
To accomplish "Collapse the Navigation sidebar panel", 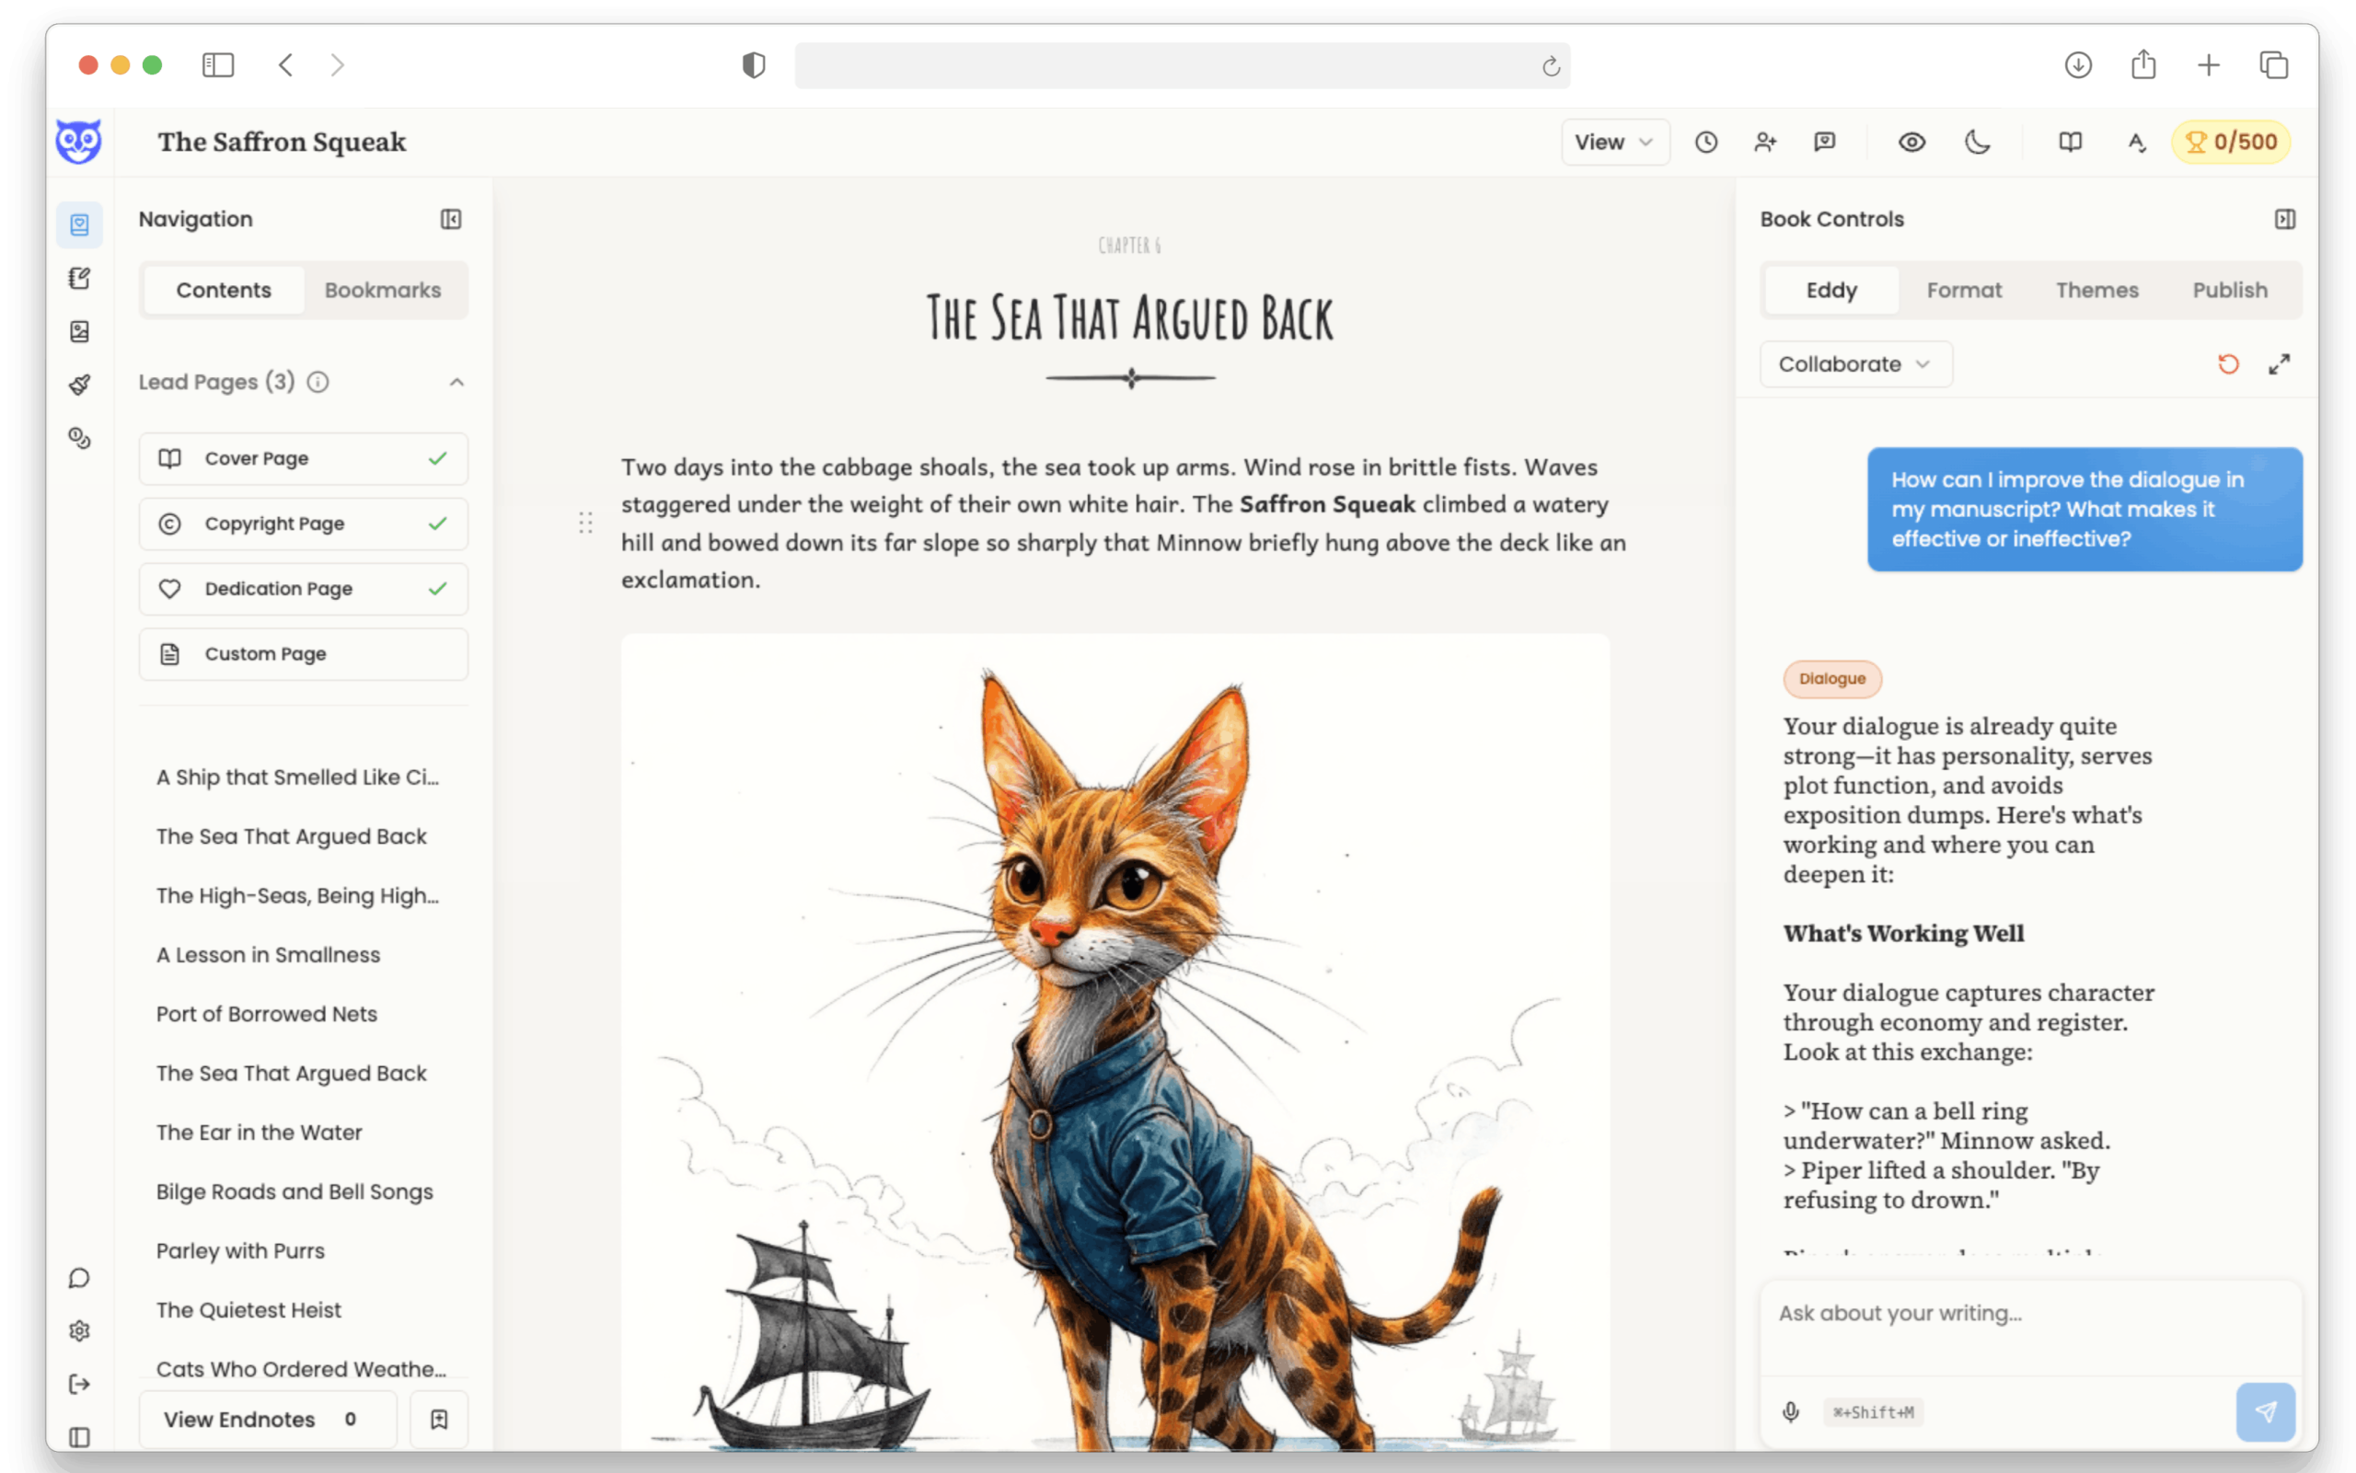I will click(450, 218).
